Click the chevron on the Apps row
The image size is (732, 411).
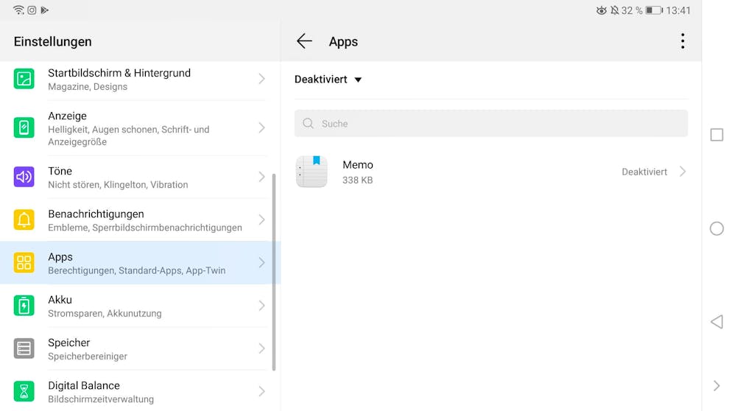(262, 262)
